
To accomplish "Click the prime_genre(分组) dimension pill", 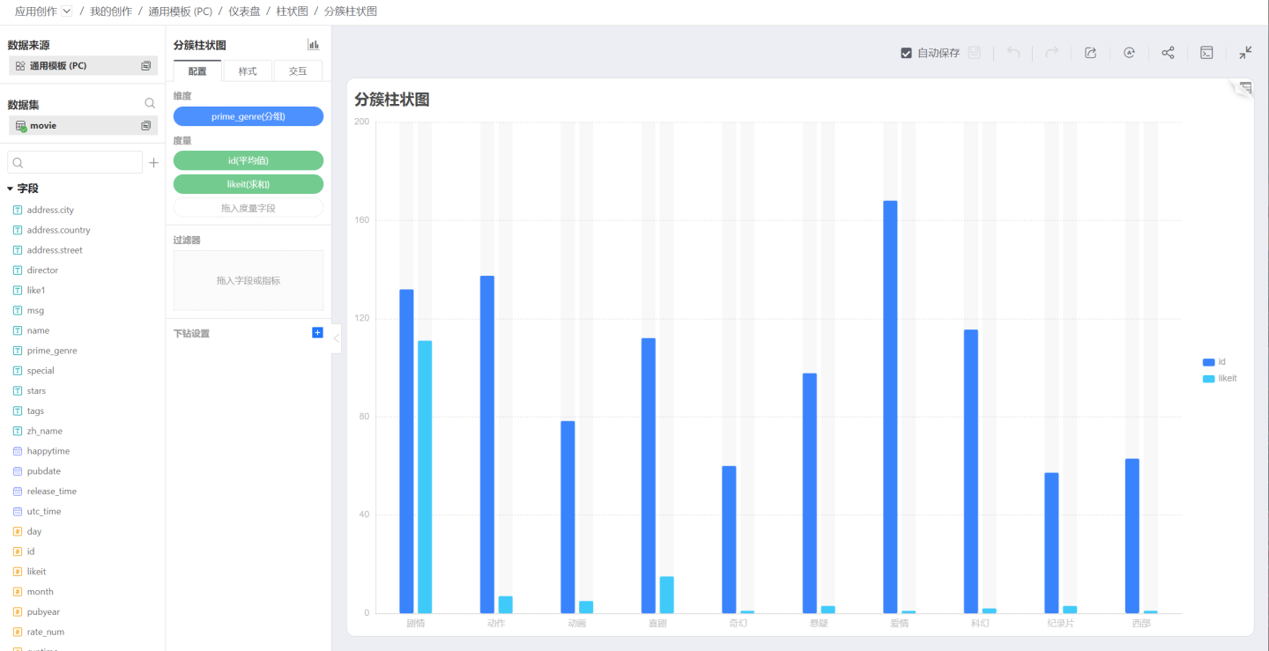I will [x=248, y=116].
